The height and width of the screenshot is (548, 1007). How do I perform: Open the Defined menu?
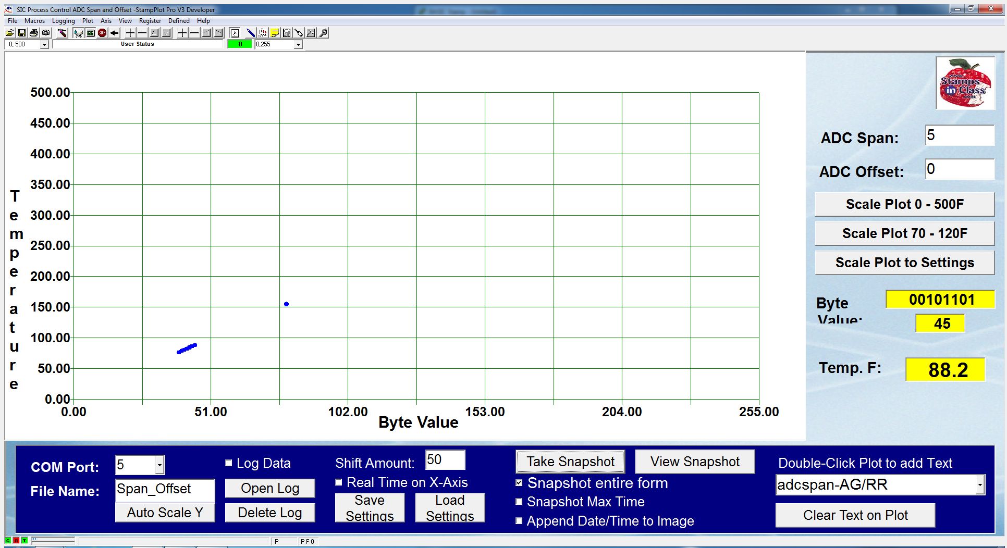click(179, 21)
